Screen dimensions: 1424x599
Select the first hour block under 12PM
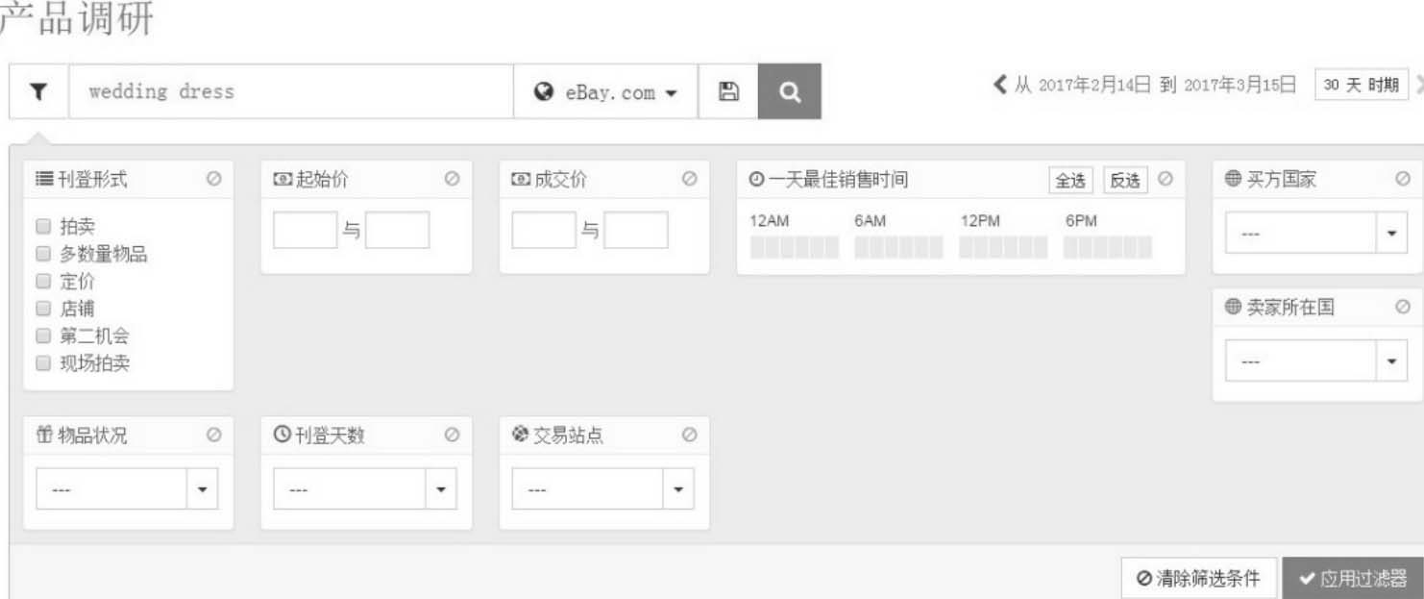[x=967, y=248]
